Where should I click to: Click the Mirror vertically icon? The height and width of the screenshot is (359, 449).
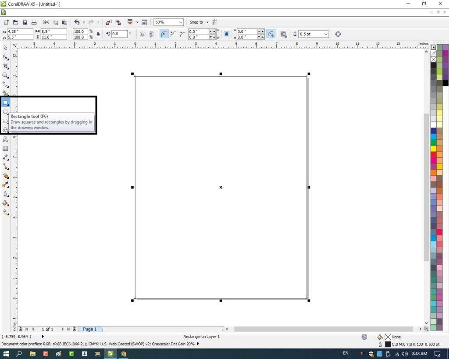pyautogui.click(x=152, y=34)
